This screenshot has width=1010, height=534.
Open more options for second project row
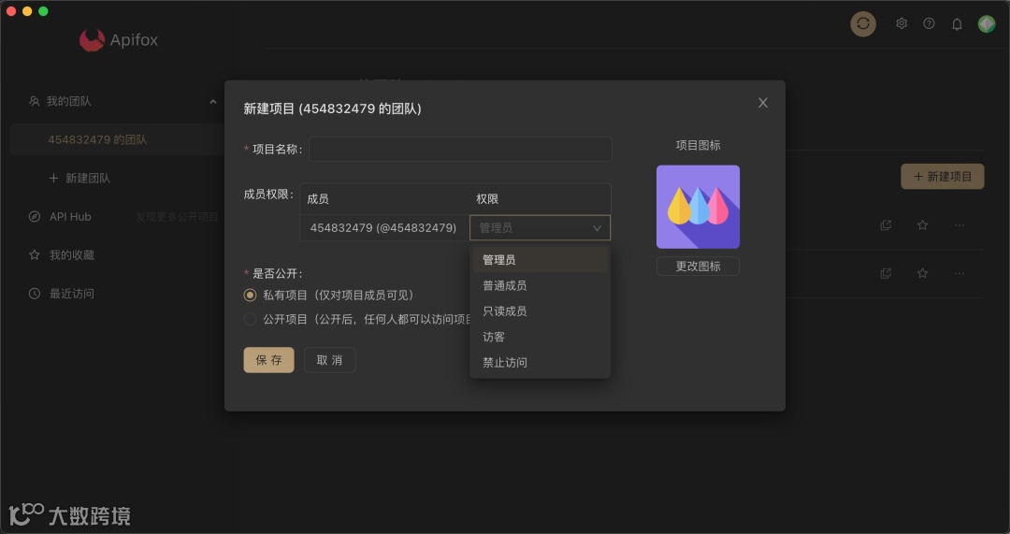click(959, 274)
